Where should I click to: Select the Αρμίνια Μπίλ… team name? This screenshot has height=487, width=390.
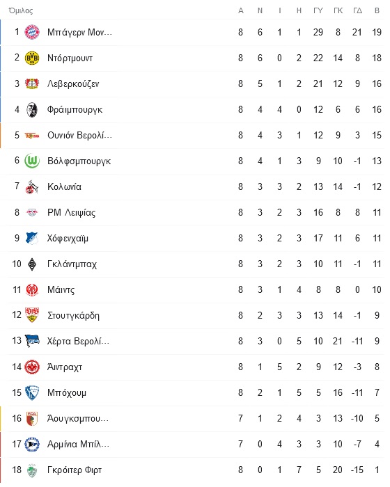point(78,444)
